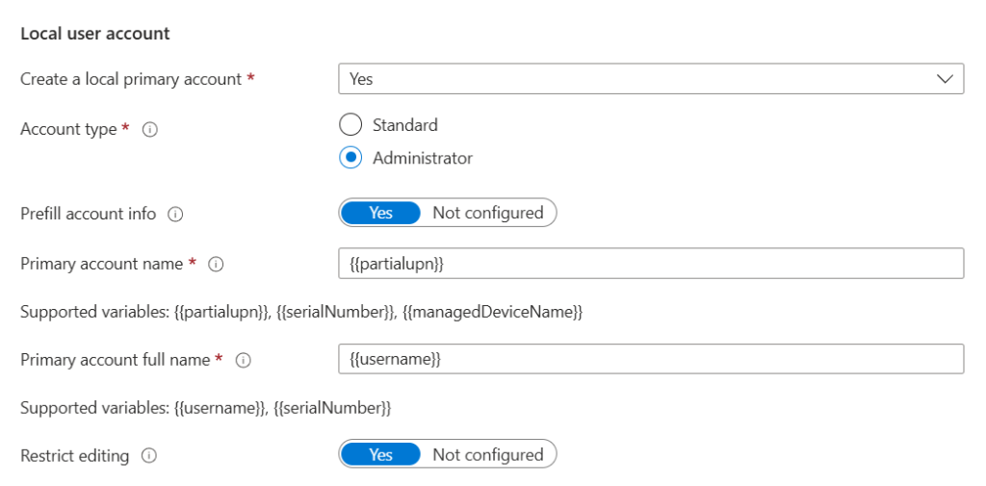This screenshot has height=486, width=986.
Task: Click the Local user account heading
Action: pos(95,34)
